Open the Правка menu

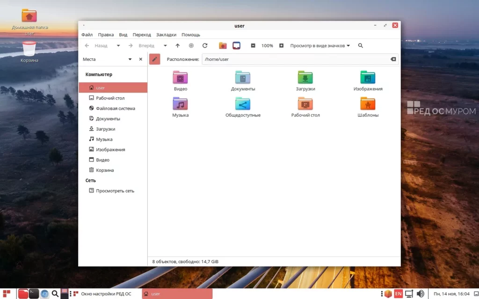point(106,35)
